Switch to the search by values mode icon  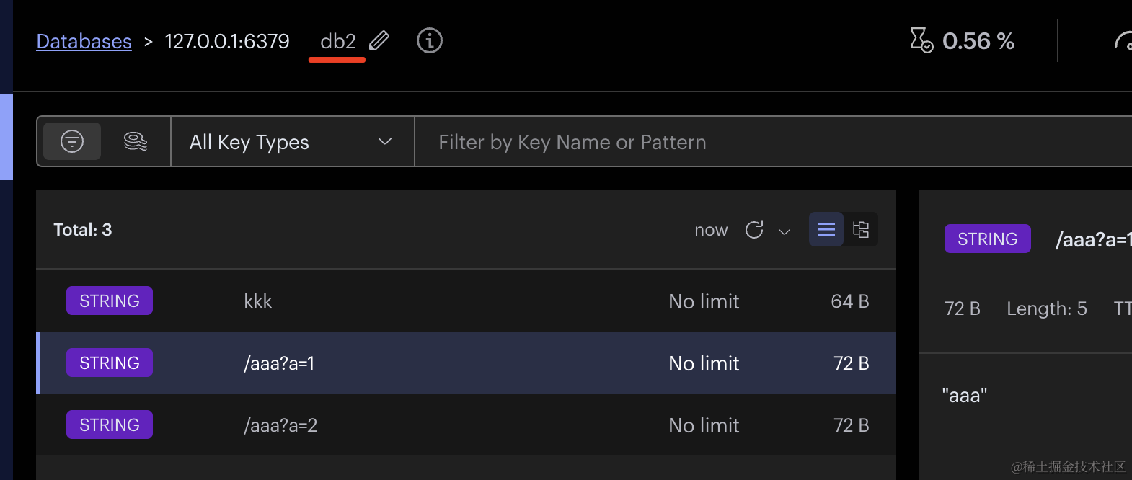pyautogui.click(x=136, y=141)
